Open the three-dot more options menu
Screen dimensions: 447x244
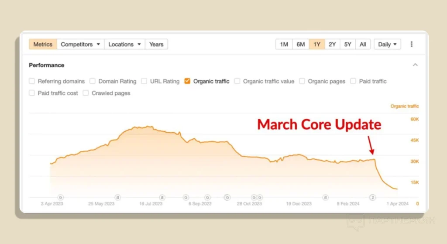coord(411,44)
